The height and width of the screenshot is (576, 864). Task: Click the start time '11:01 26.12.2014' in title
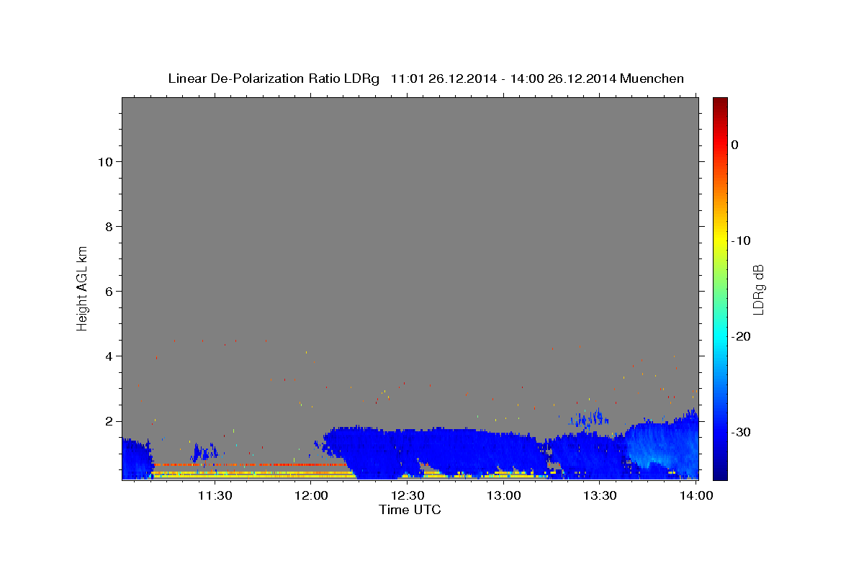pyautogui.click(x=443, y=78)
